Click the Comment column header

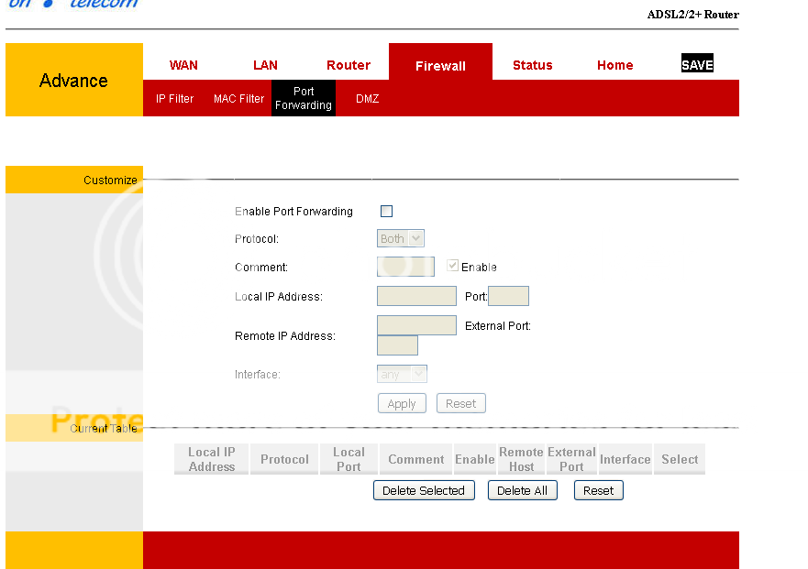(x=415, y=459)
